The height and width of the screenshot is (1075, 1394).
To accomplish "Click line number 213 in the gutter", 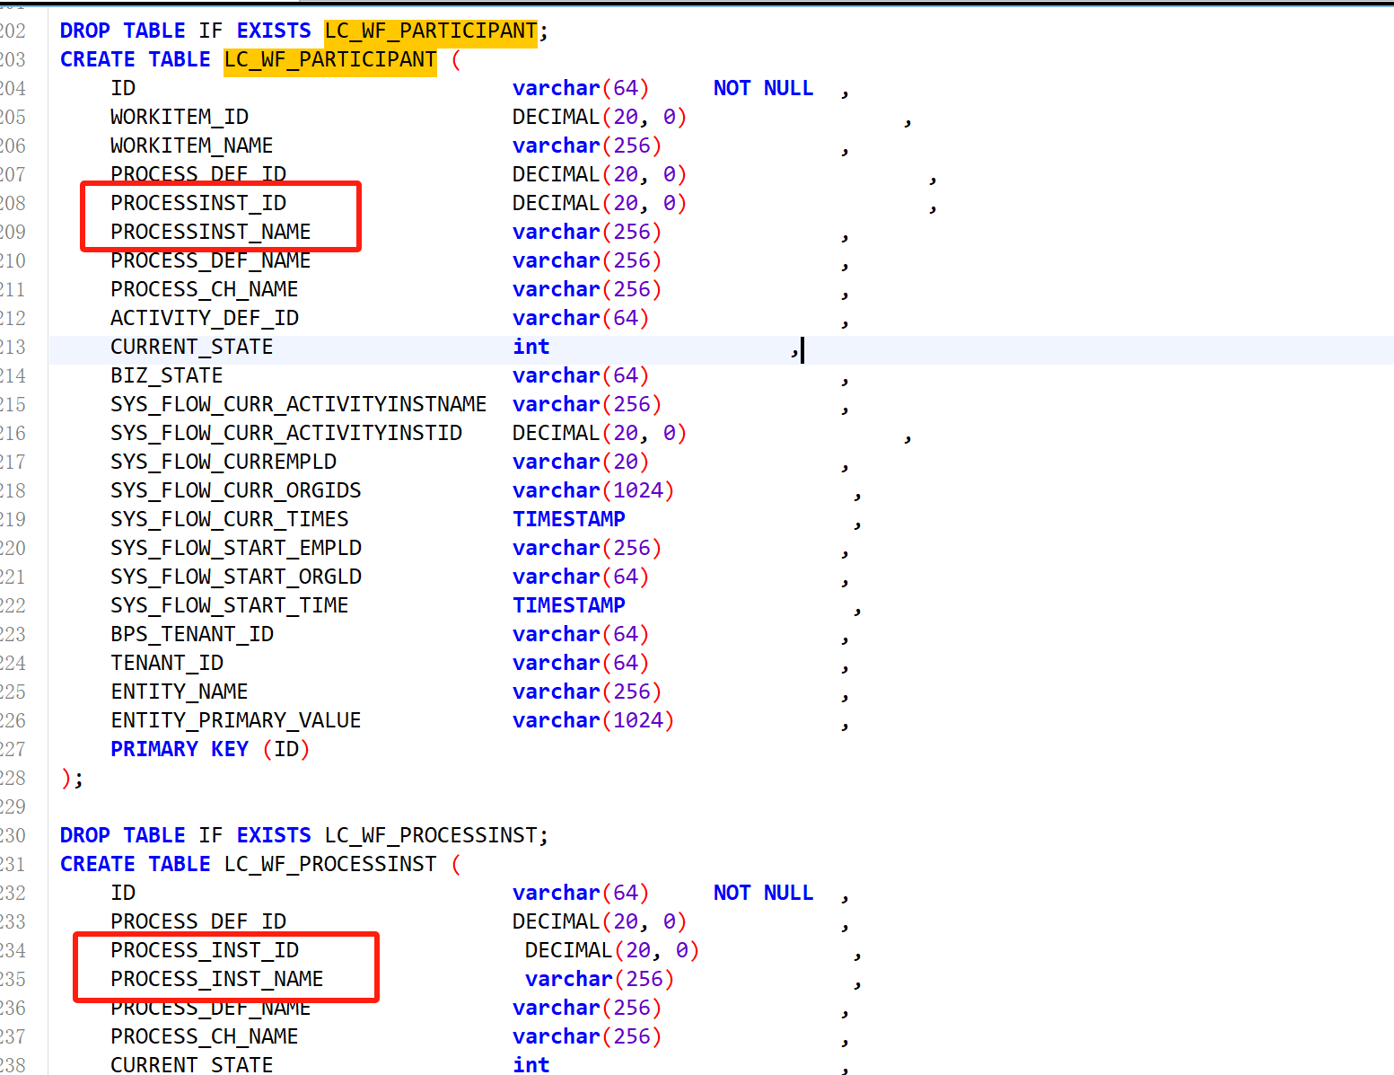I will tap(13, 348).
